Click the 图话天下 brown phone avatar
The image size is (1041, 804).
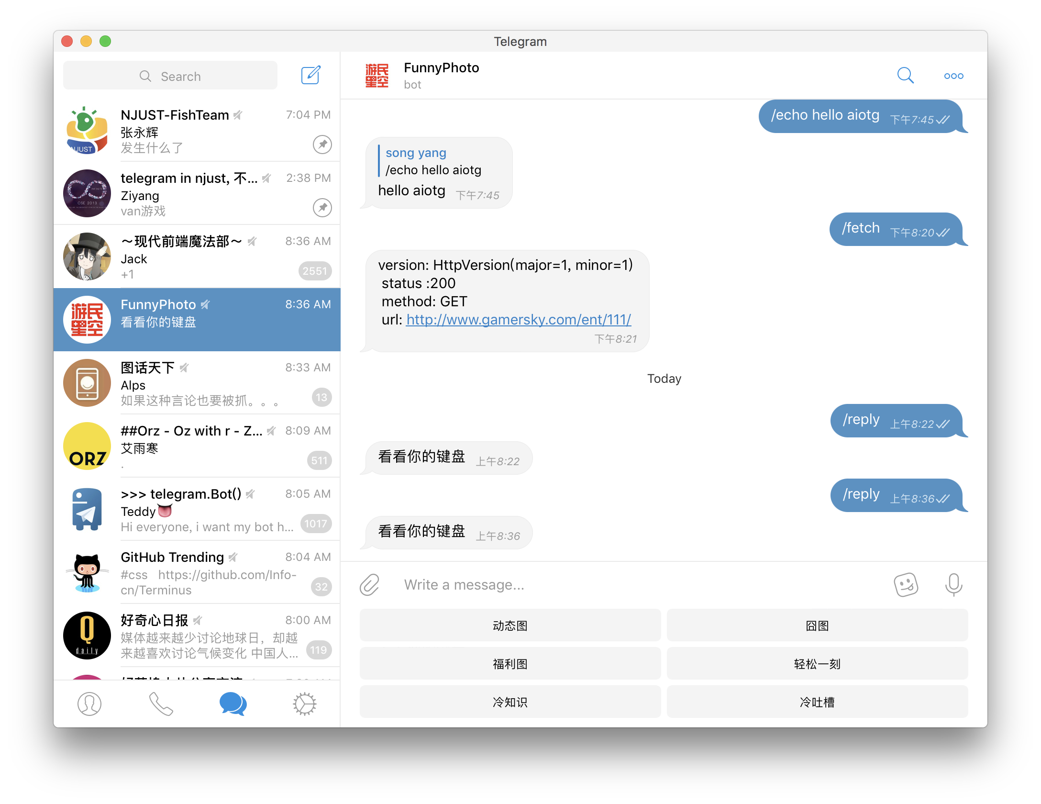pyautogui.click(x=87, y=383)
